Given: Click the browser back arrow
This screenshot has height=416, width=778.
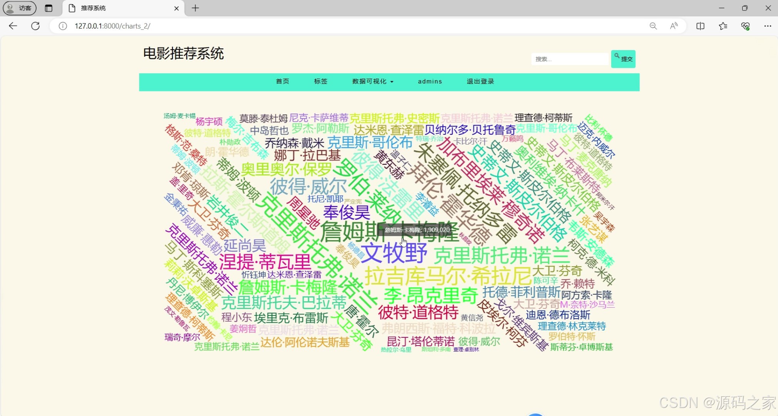Looking at the screenshot, I should [13, 26].
